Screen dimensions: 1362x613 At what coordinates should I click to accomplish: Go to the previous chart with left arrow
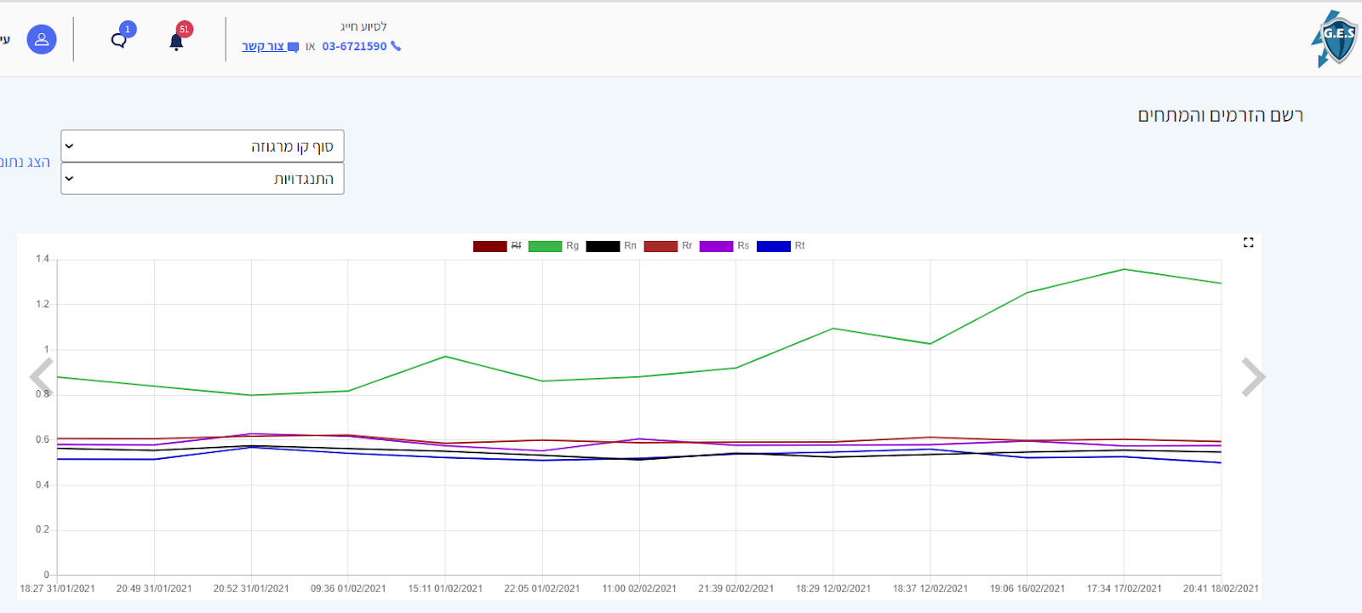point(41,377)
